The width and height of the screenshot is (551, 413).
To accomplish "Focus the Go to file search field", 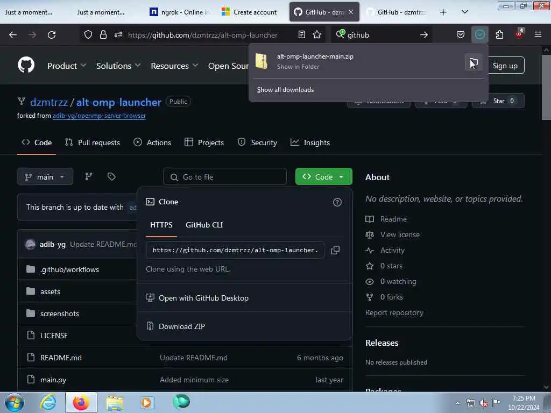I will point(225,176).
